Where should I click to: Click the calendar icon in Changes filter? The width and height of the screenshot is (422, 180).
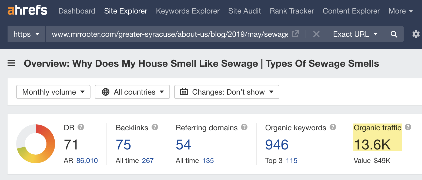point(184,92)
